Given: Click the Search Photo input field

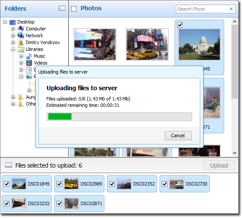Looking at the screenshot, I should [202, 9].
